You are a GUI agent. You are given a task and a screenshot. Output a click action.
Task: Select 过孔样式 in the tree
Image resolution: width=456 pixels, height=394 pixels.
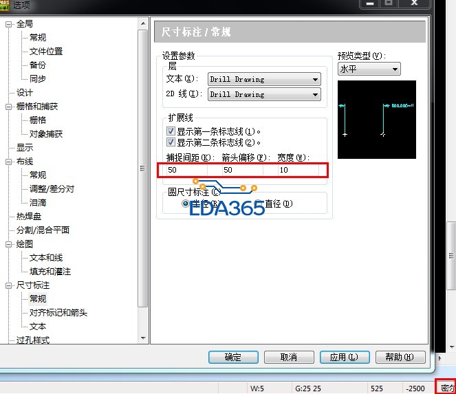[x=33, y=340]
